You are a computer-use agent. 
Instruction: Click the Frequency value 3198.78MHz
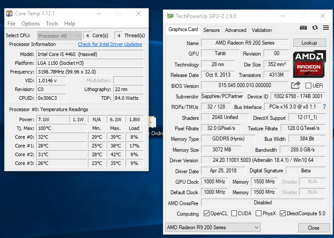90,72
